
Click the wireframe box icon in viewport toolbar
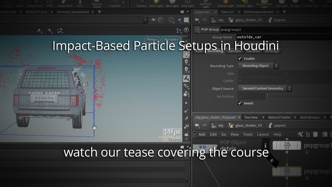pos(171,20)
